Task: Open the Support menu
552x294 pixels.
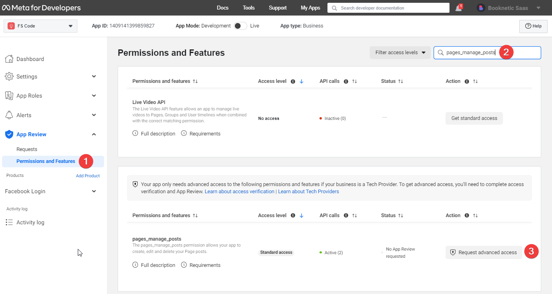Action: [x=278, y=8]
